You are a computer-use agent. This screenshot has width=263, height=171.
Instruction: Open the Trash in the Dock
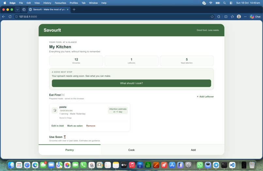[x=252, y=165]
